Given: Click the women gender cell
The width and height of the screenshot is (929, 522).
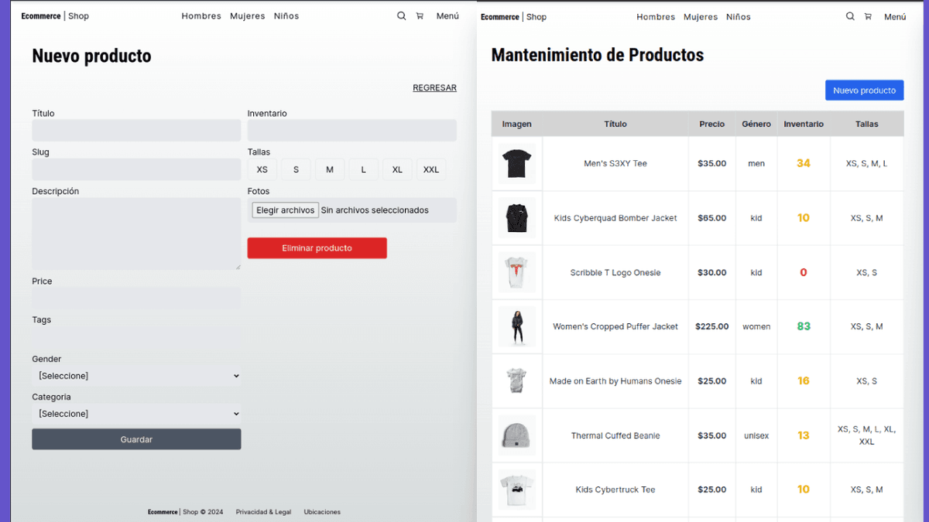Looking at the screenshot, I should pos(756,327).
